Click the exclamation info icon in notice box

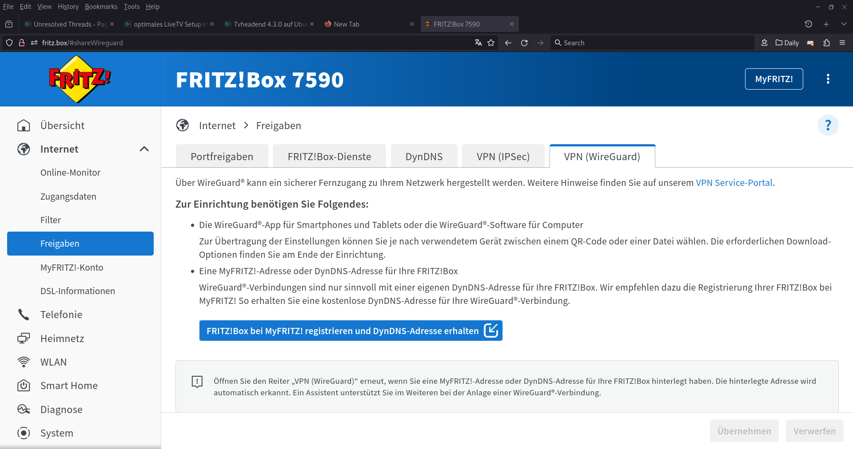tap(197, 382)
